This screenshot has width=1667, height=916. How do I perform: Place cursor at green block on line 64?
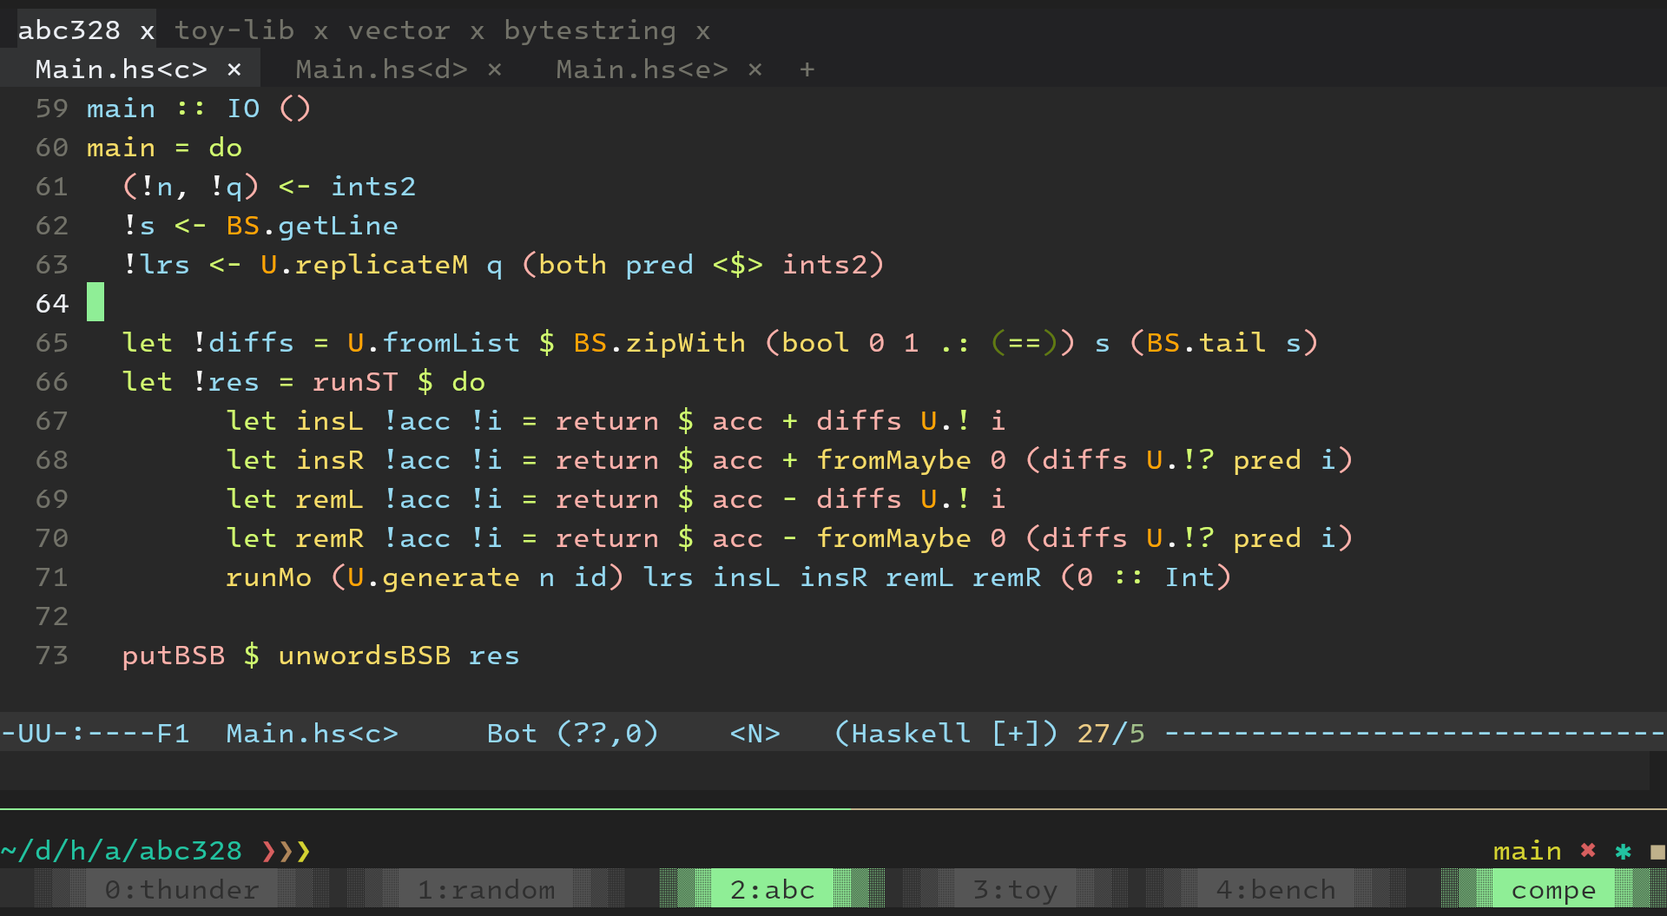[96, 302]
